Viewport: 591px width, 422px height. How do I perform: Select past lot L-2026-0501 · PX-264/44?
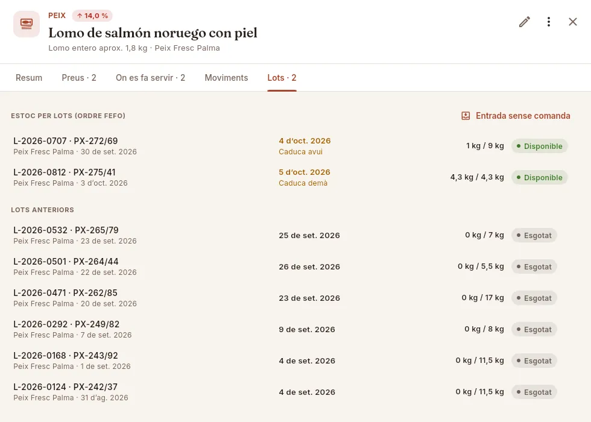(290, 266)
